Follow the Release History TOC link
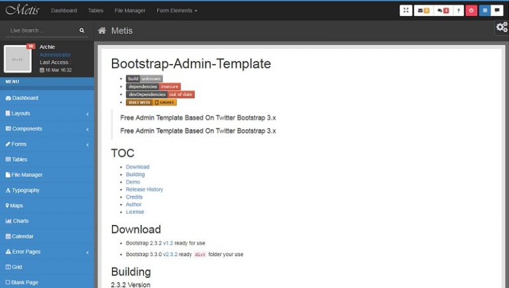Image resolution: width=509 pixels, height=288 pixels. [144, 189]
